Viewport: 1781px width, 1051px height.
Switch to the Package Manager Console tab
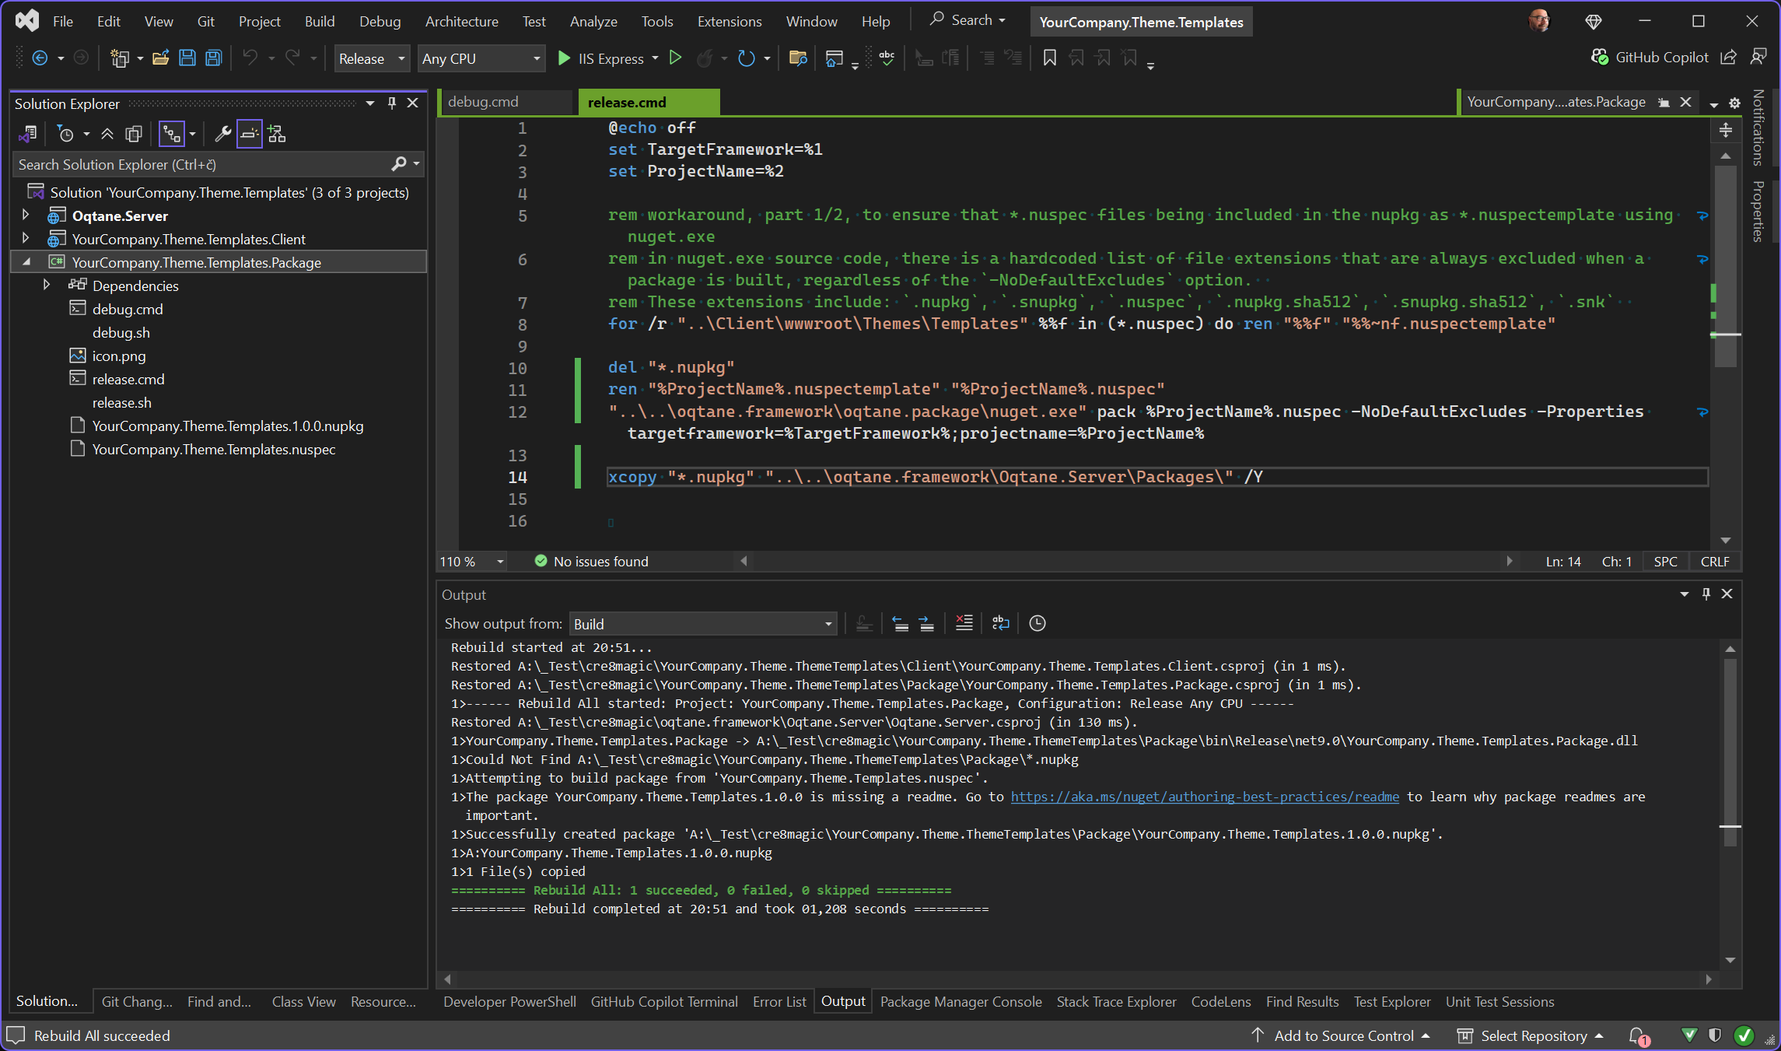[960, 1001]
